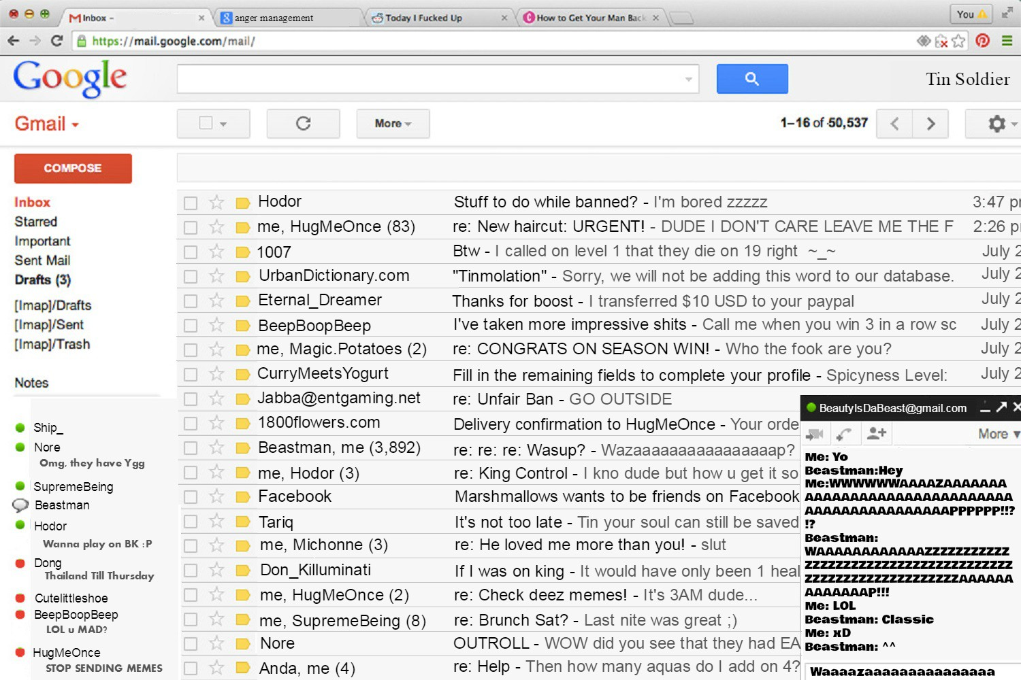Add people to the chat
Screen dimensions: 1021x680
(x=877, y=433)
